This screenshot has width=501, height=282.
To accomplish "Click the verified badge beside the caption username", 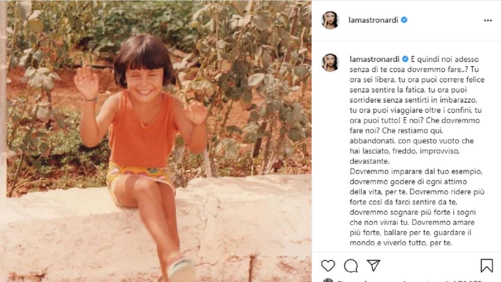I will click(405, 59).
